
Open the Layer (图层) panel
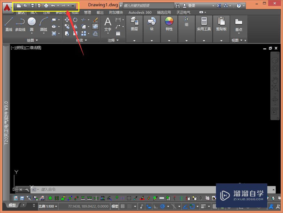[134, 24]
